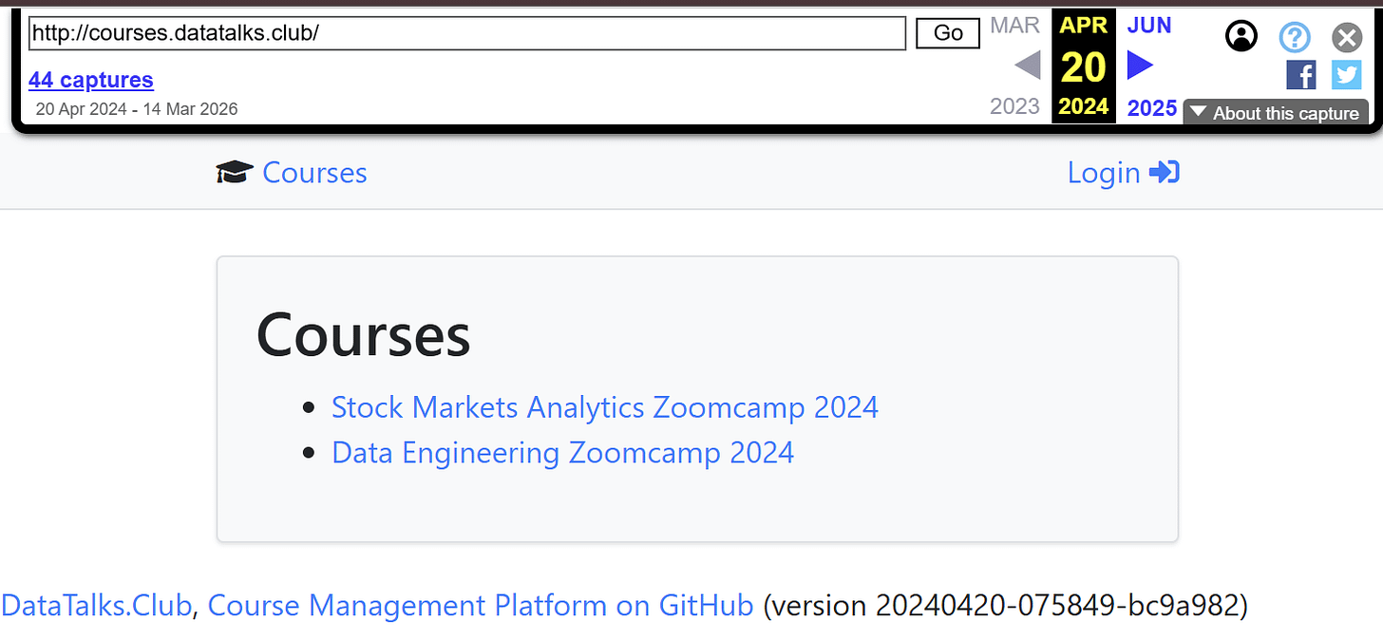The height and width of the screenshot is (639, 1383).
Task: Click the Courses navbar menu item
Action: (x=314, y=172)
